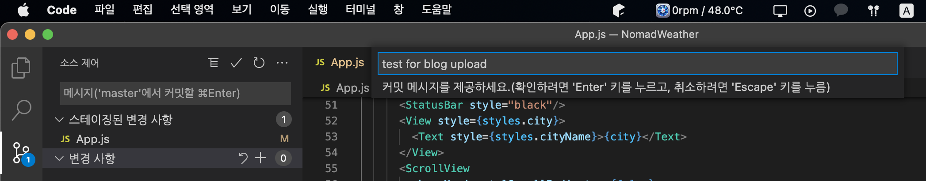Stage all changes with plus icon

tap(260, 158)
